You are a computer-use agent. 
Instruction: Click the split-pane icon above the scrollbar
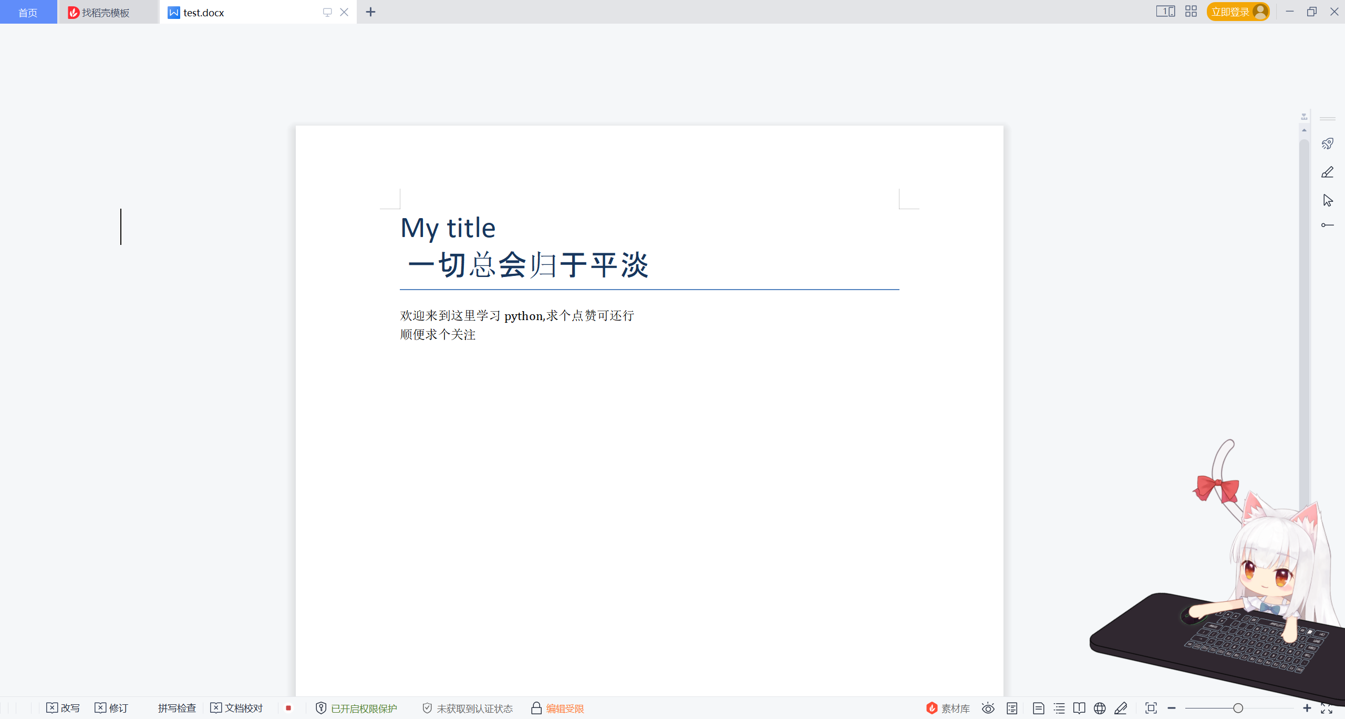(x=1304, y=117)
